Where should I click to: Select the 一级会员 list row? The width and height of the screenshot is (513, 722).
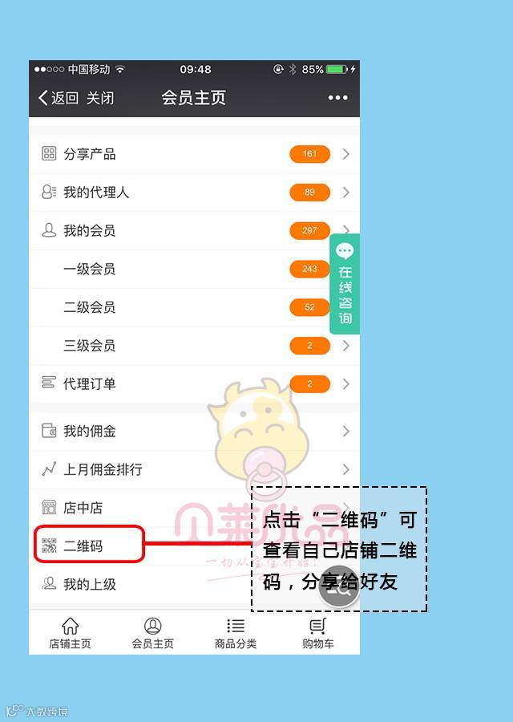click(x=194, y=269)
